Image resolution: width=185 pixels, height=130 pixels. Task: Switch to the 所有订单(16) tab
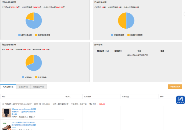point(8,87)
